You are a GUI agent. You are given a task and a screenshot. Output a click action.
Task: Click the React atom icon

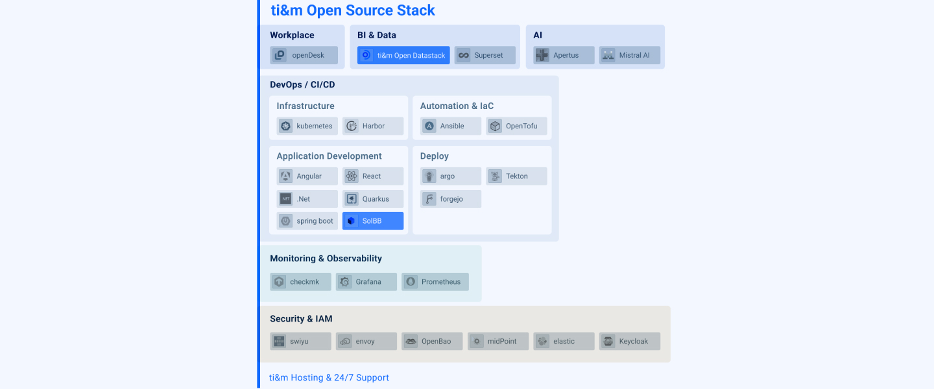pyautogui.click(x=351, y=176)
